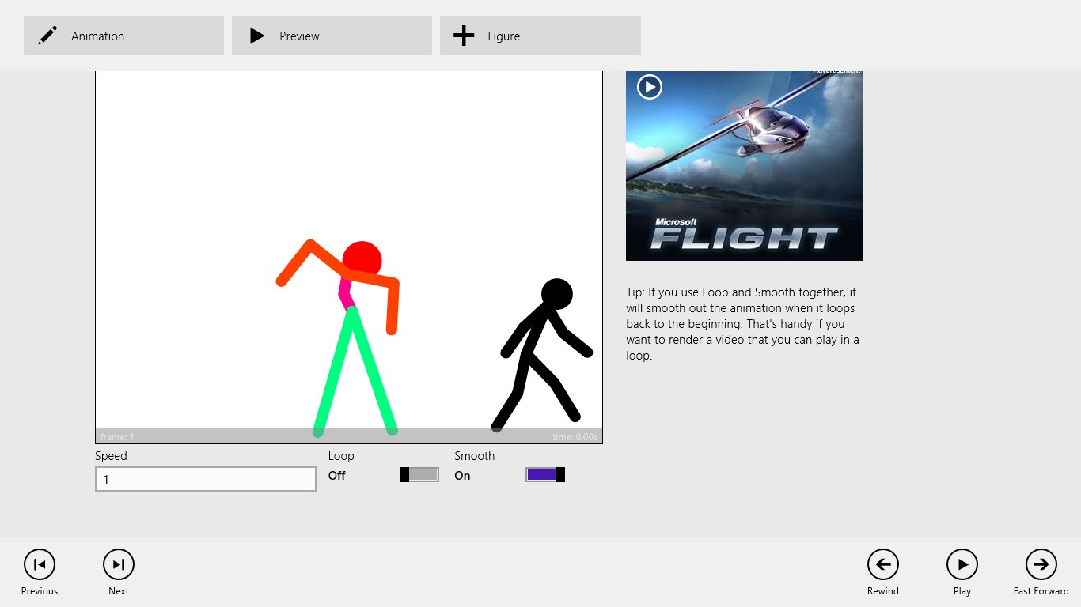Click the Fast Forward arrow button
1081x607 pixels.
(1041, 564)
